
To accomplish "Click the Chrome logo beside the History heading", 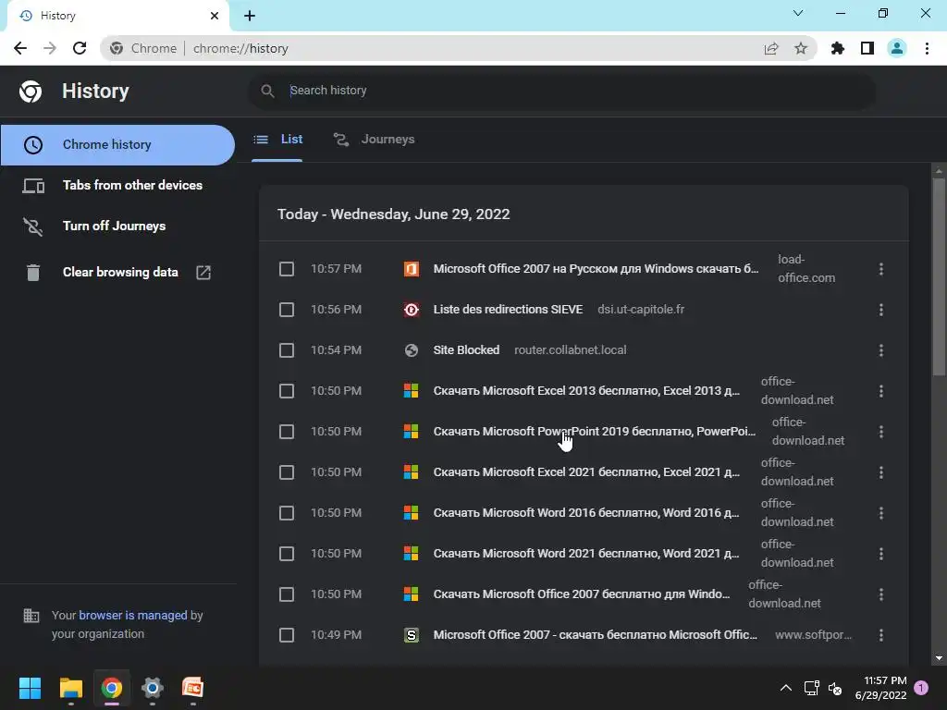I will point(31,92).
